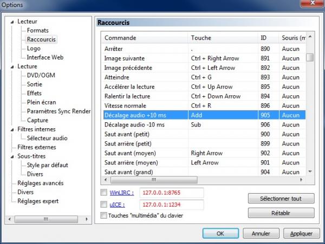Viewport: 325px width, 244px height.
Task: Open the Formats settings page
Action: [x=37, y=31]
